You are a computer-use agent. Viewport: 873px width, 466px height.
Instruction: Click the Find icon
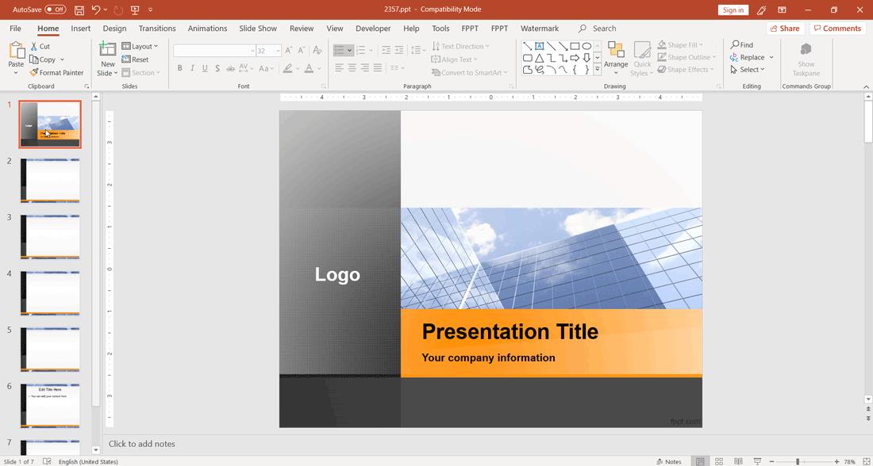[736, 45]
